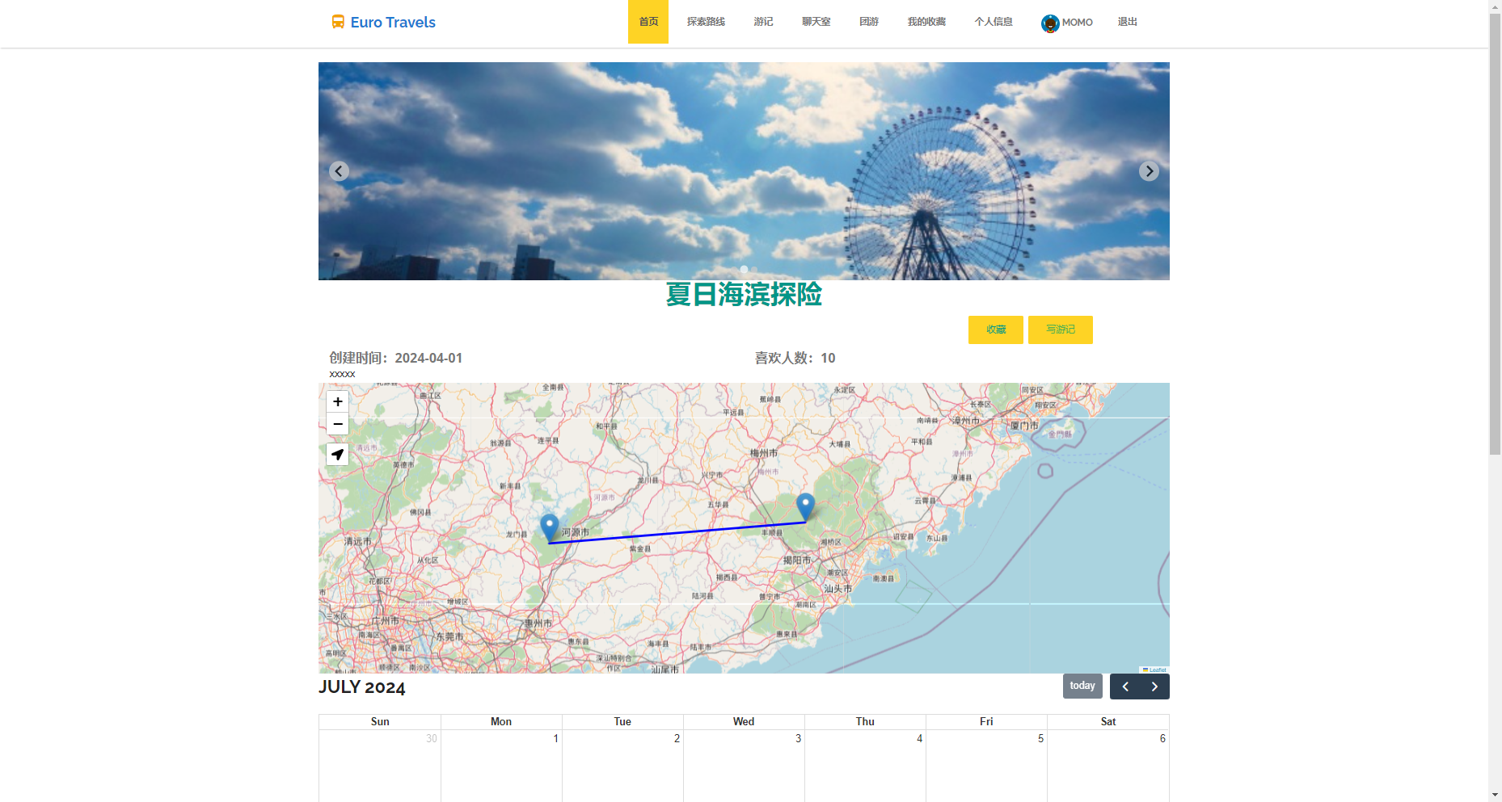Show previous carousel slide

(x=339, y=171)
